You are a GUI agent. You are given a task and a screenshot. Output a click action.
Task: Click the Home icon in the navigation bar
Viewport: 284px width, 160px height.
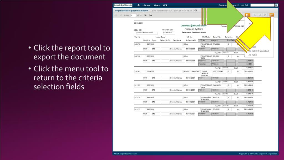[x=139, y=5]
